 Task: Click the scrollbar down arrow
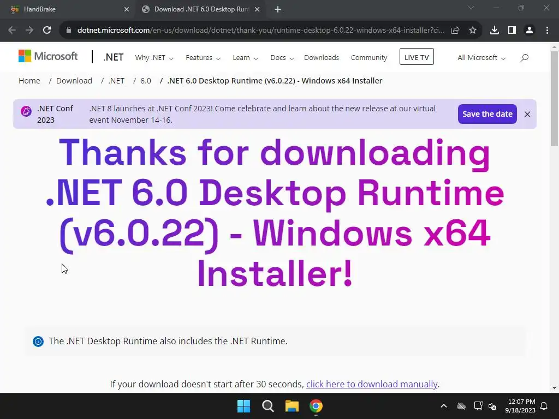click(554, 388)
